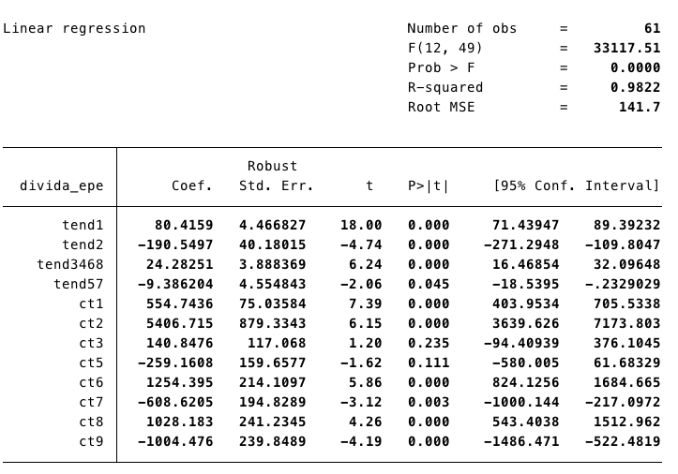Image resolution: width=678 pixels, height=474 pixels.
Task: Select the 'ct7' variable row label
Action: coord(91,402)
